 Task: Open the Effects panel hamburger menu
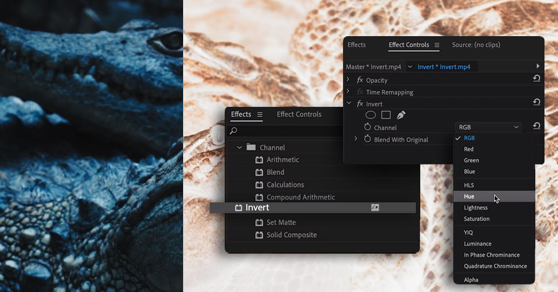coord(260,114)
